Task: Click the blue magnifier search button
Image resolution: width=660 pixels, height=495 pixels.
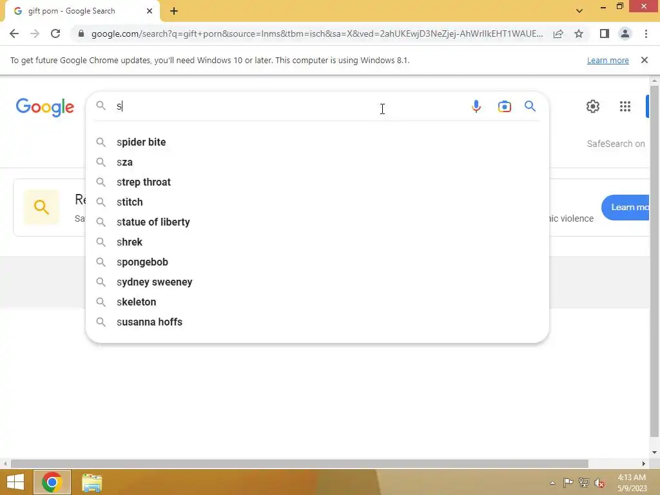Action: pyautogui.click(x=530, y=106)
